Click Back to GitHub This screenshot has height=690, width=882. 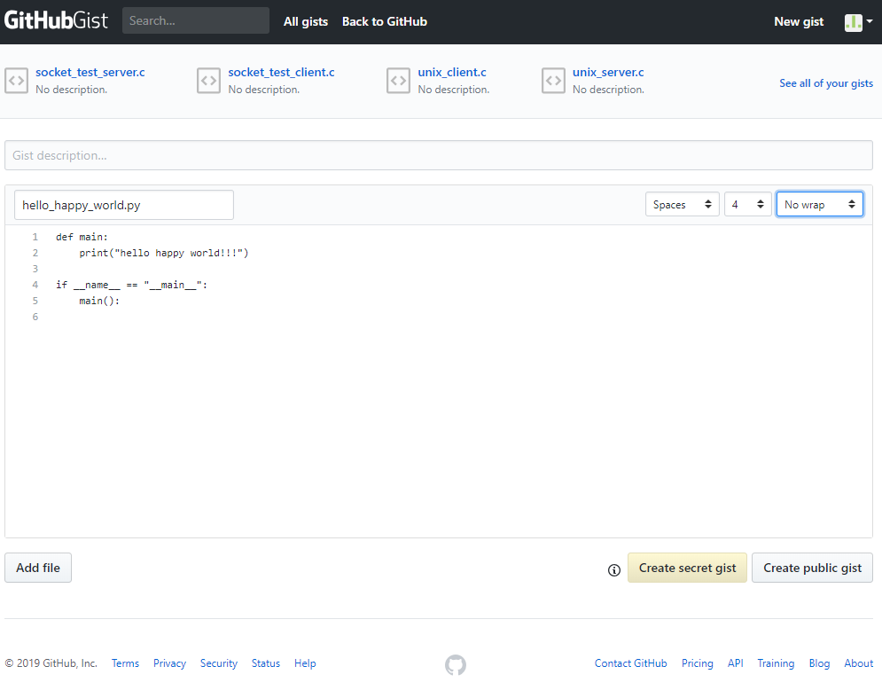click(385, 21)
